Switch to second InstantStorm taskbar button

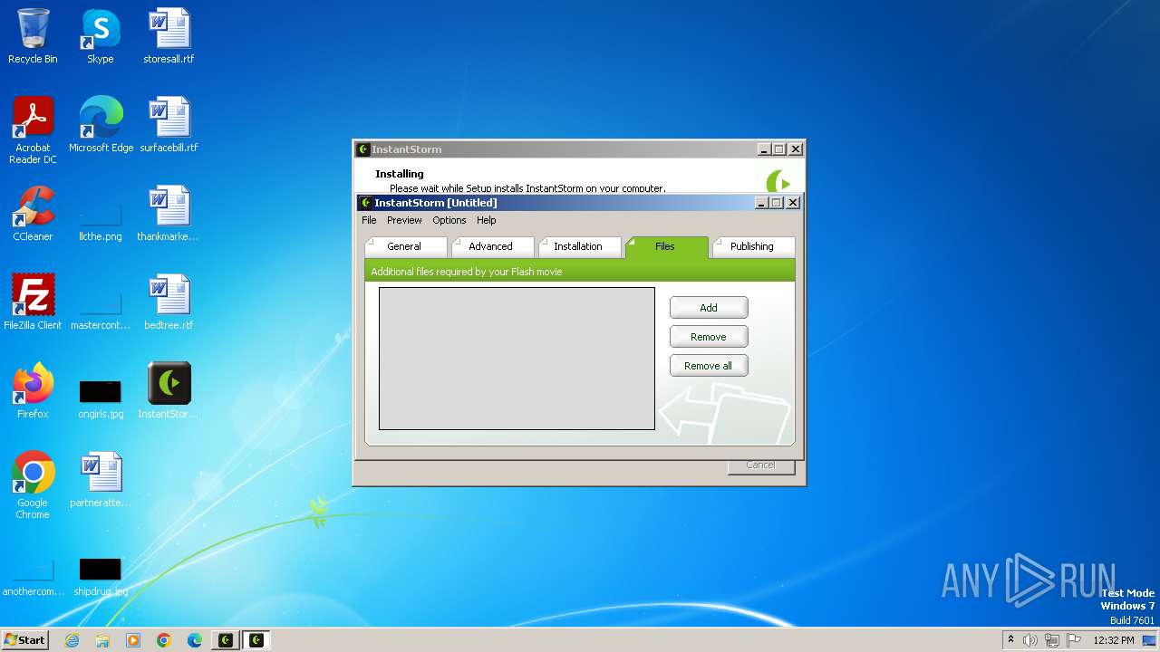coord(256,640)
